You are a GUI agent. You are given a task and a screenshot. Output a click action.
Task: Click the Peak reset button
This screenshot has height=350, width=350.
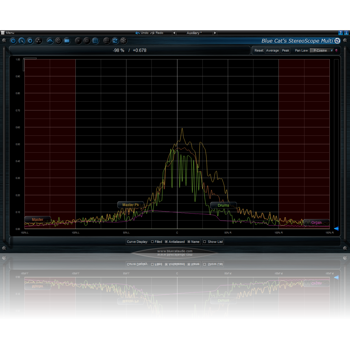285,50
